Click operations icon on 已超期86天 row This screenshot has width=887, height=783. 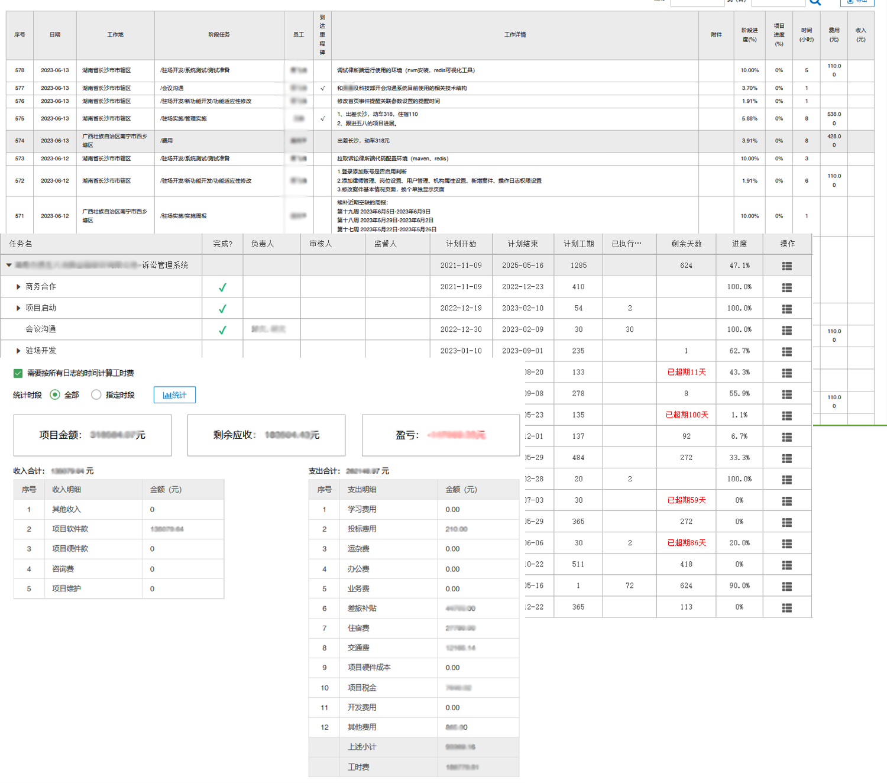click(786, 543)
